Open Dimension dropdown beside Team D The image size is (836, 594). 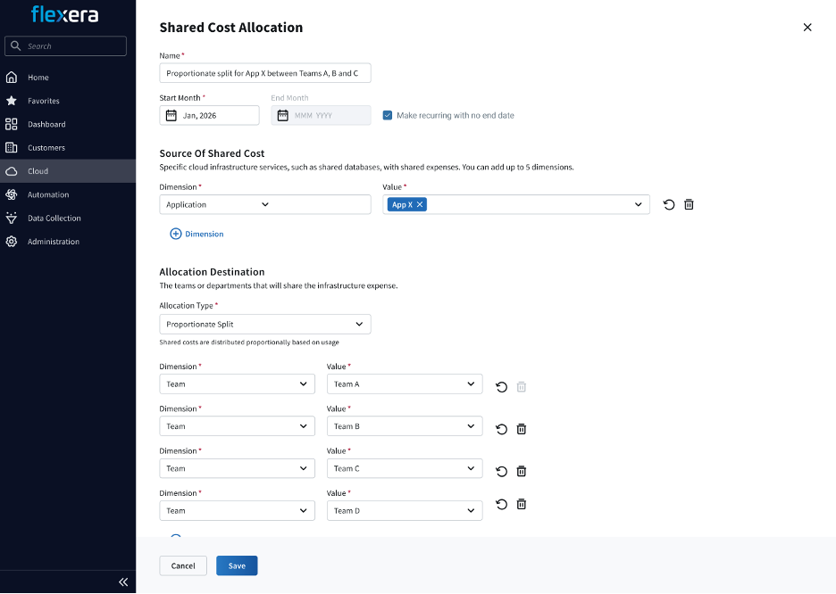pos(238,510)
